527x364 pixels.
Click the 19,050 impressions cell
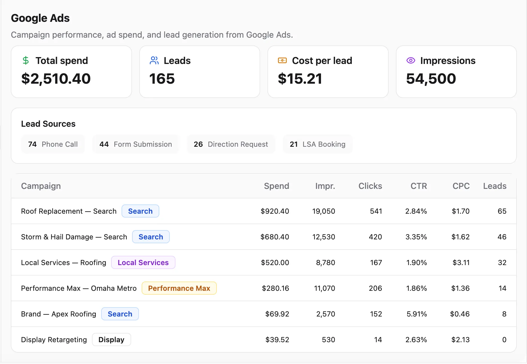click(324, 211)
